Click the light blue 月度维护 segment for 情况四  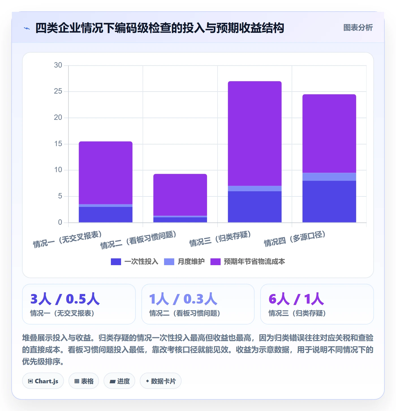(329, 177)
